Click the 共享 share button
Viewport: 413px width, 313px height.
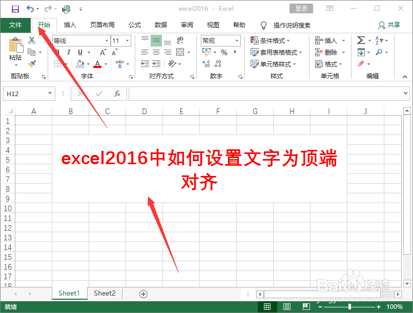(x=389, y=25)
